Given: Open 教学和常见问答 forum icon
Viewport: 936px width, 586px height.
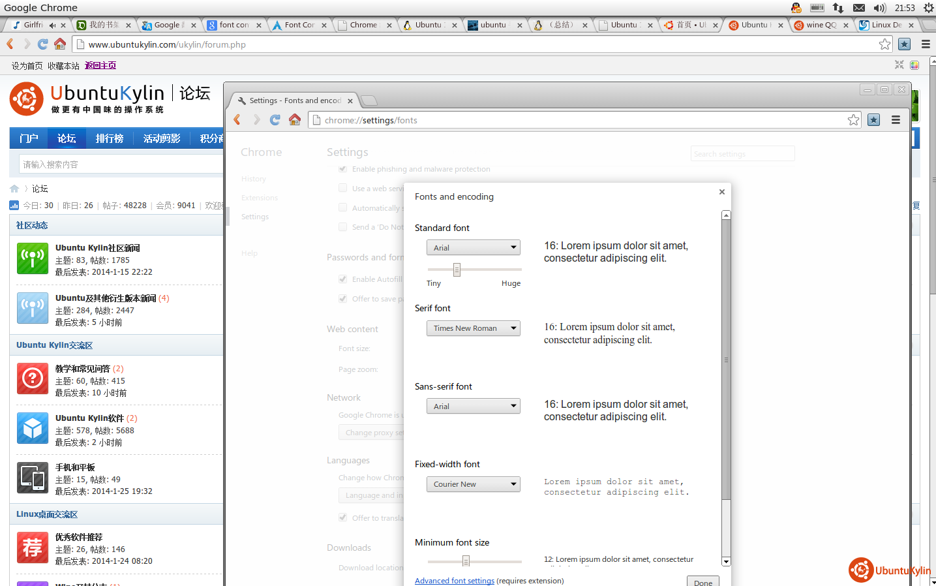Looking at the screenshot, I should point(33,378).
